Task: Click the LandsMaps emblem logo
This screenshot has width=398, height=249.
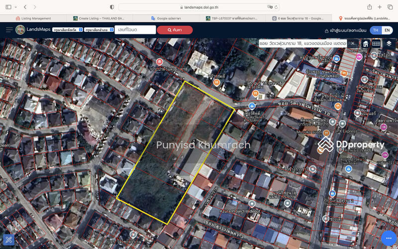Action: click(20, 30)
